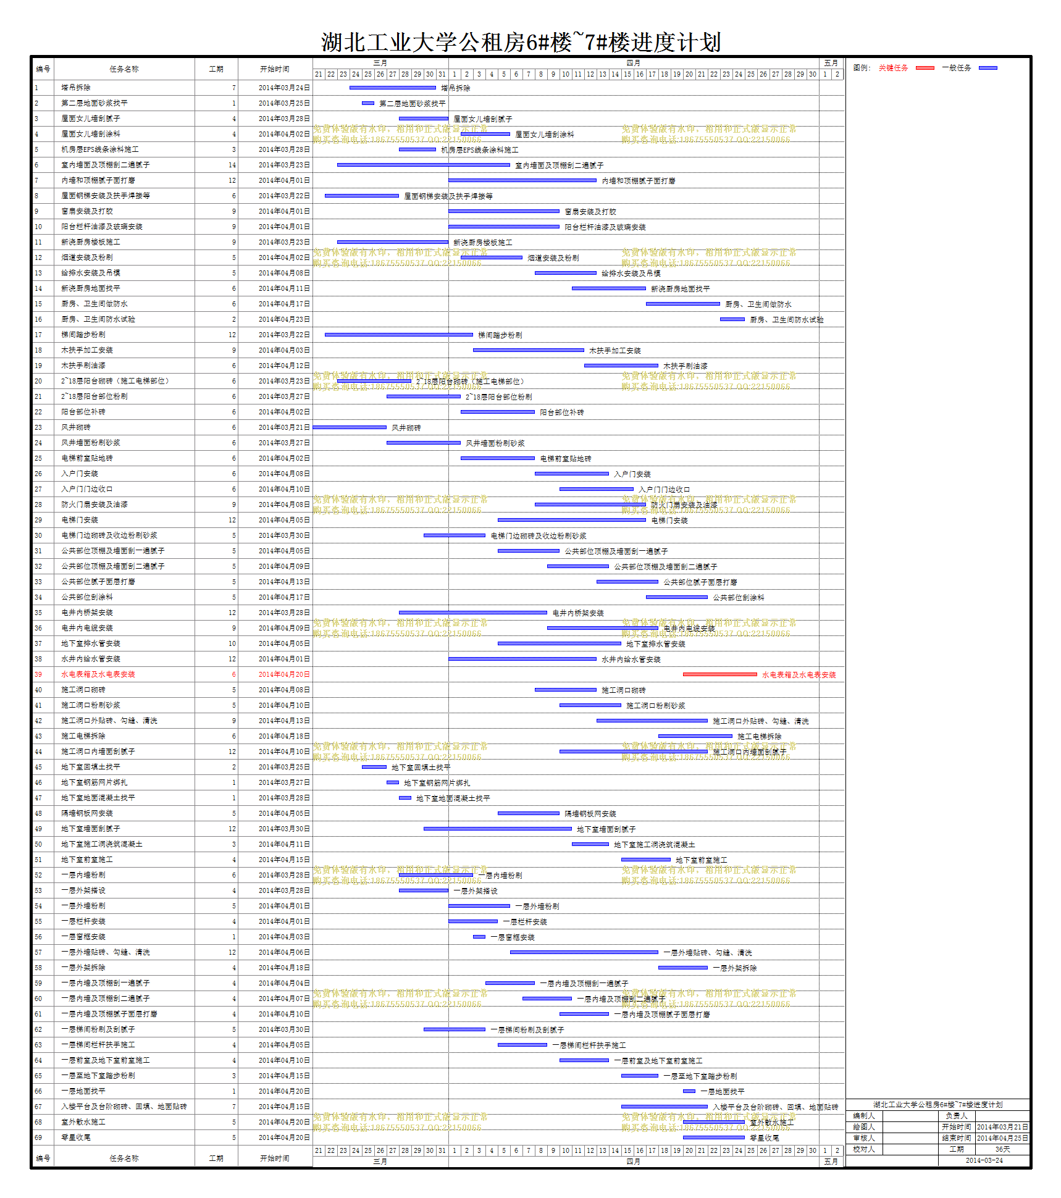Click the bar label 电井内桥架安装 beside its Gantt bar
The height and width of the screenshot is (1198, 1061).
pos(578,613)
